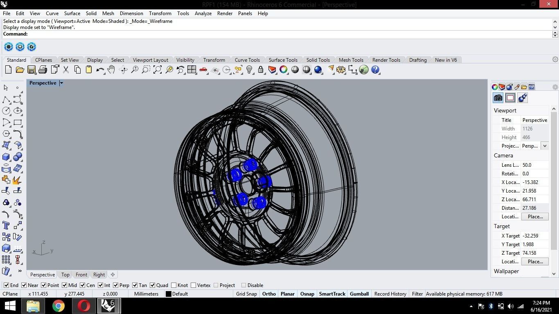Toggle the End osnap checkbox

pyautogui.click(x=6, y=285)
